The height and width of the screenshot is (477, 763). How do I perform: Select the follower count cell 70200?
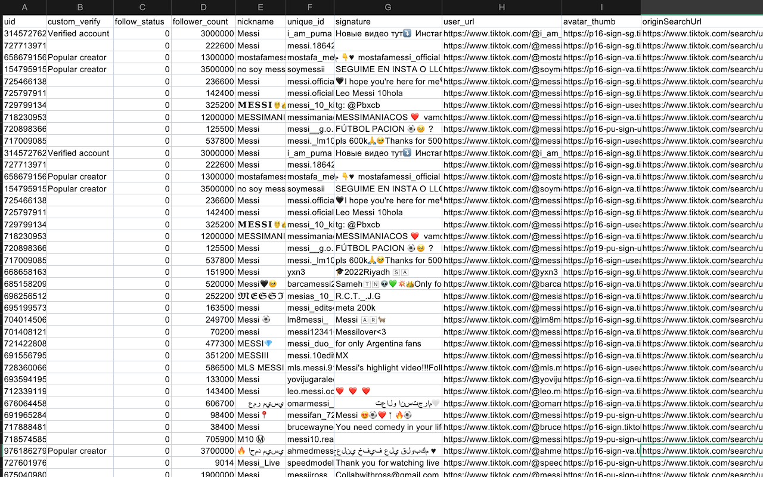(204, 332)
